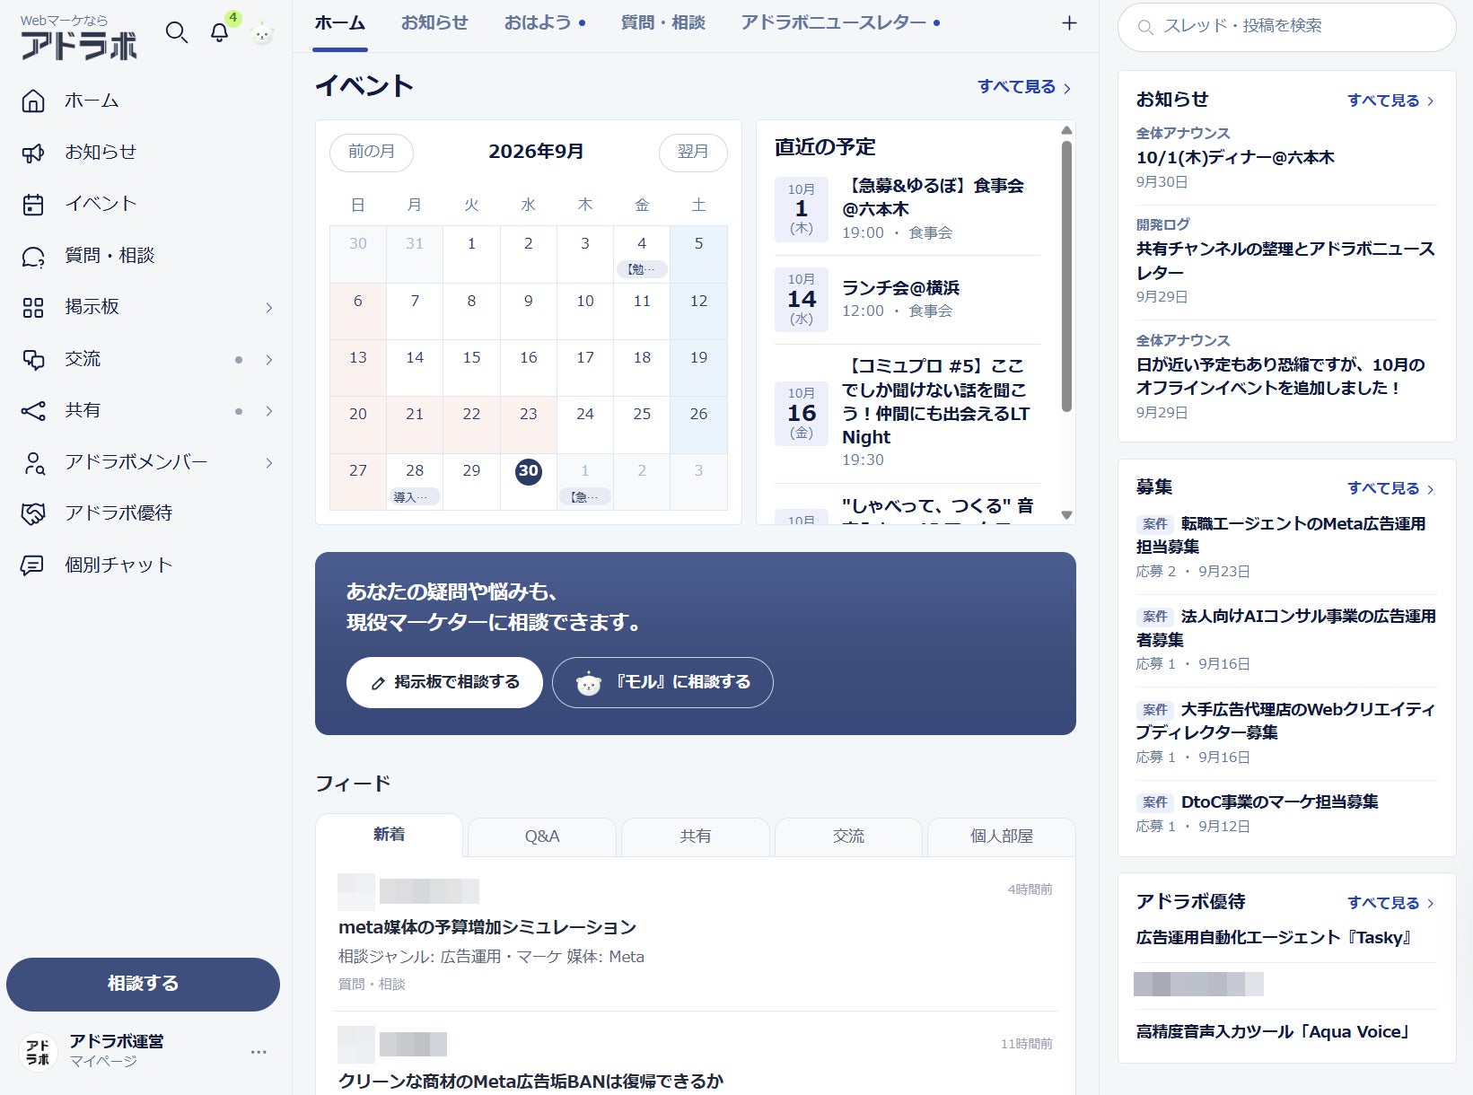Open the megaphone お知らせ sidebar icon
This screenshot has width=1473, height=1095.
33,153
